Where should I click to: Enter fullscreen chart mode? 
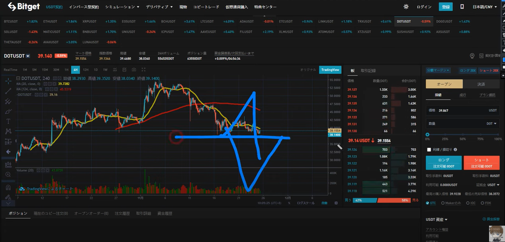coord(143,70)
